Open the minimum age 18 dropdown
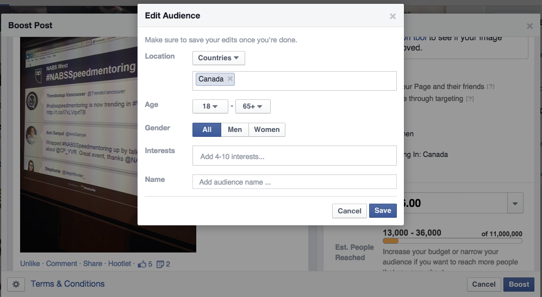Viewport: 542px width, 297px height. click(x=210, y=106)
